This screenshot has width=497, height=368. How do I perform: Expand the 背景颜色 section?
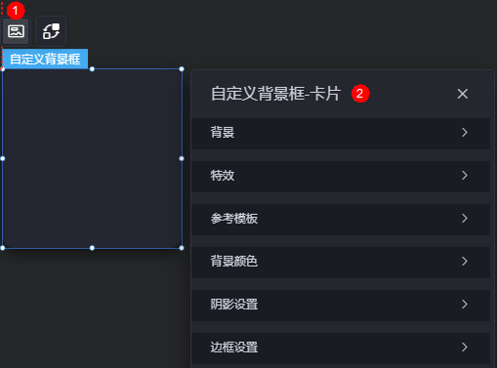341,262
